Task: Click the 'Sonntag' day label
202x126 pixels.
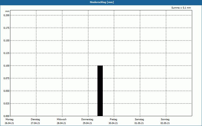Action: click(x=165, y=119)
